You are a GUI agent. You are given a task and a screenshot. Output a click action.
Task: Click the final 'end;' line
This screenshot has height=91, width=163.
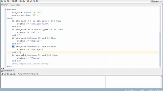[x=9, y=66]
